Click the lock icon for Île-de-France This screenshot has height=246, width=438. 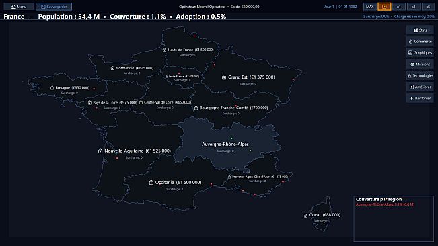click(x=167, y=77)
